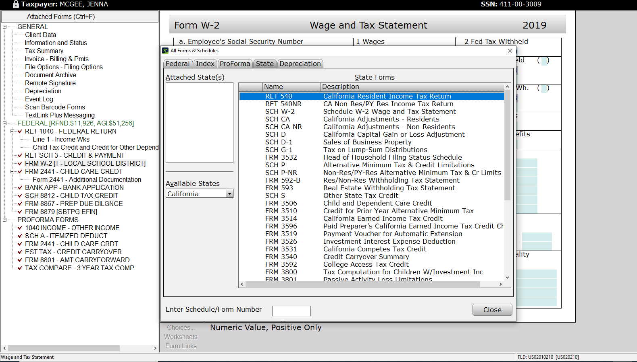
Task: Click the Enter Schedule/Form Number input box
Action: 291,311
